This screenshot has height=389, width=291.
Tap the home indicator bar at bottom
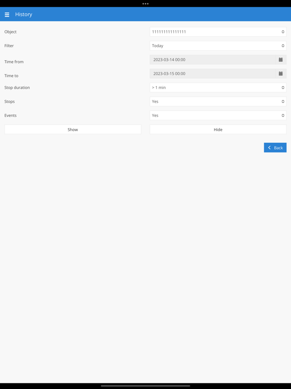click(x=145, y=386)
